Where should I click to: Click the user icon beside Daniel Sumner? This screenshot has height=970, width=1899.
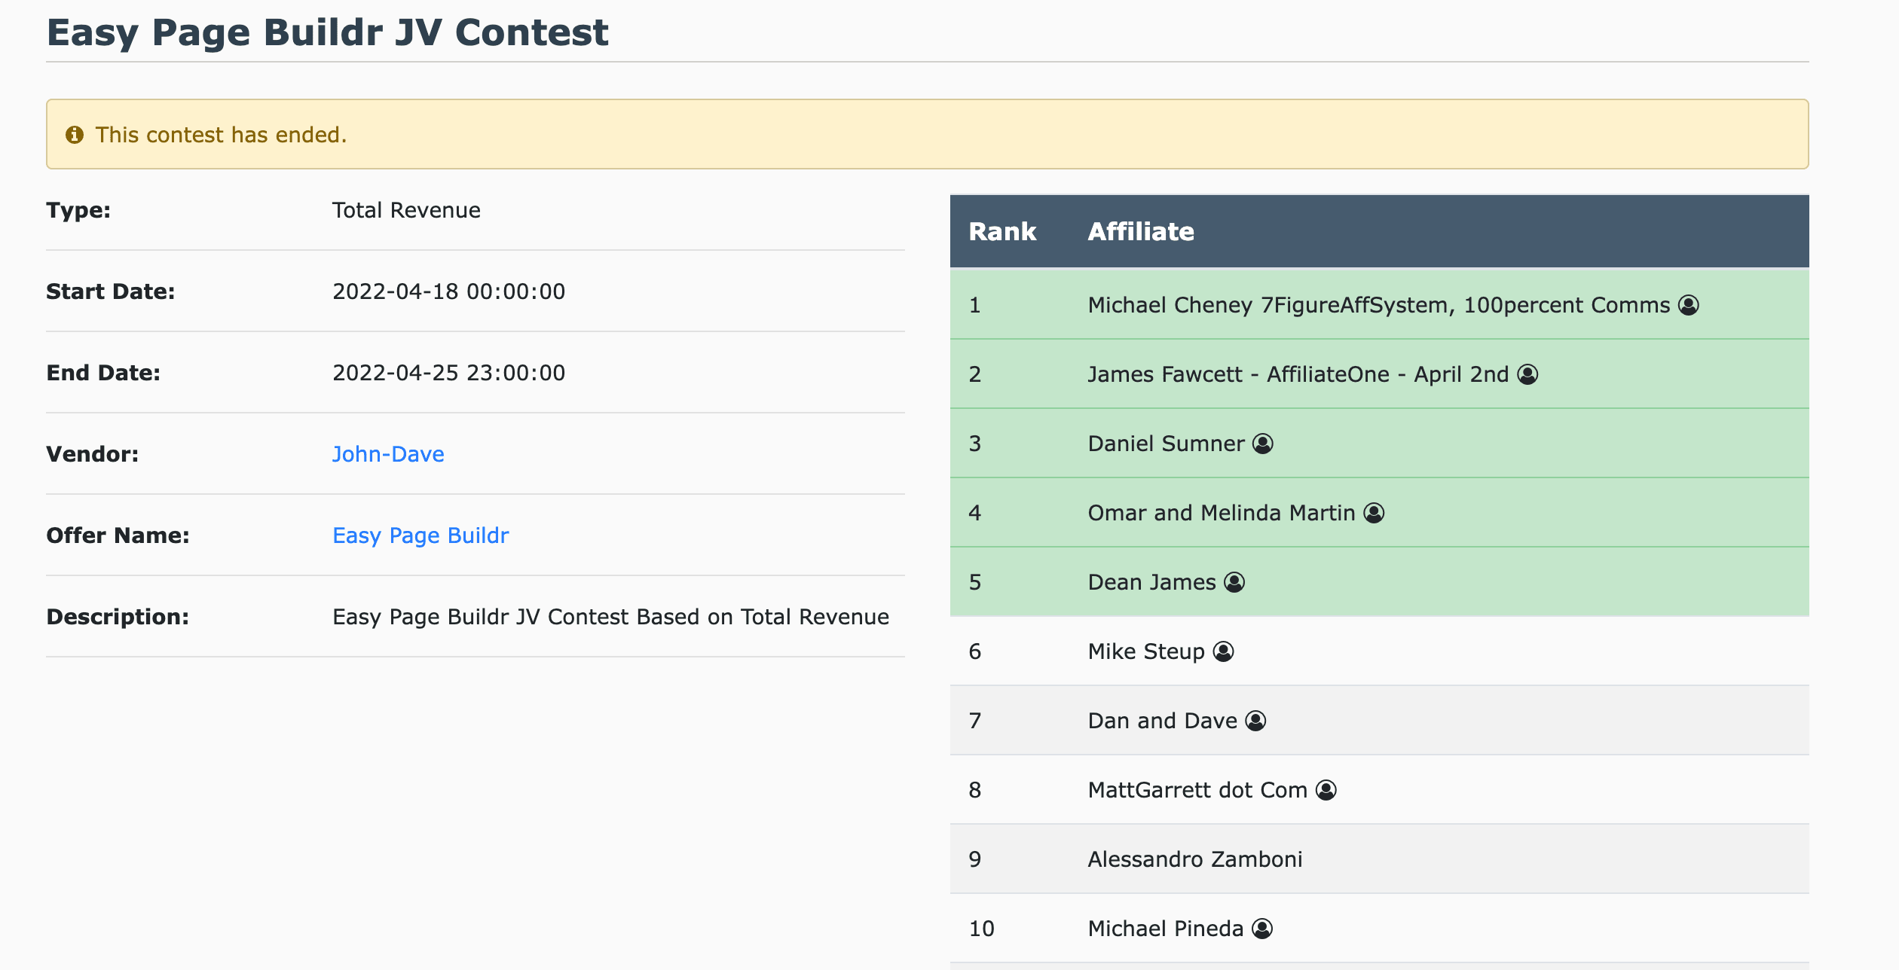1263,444
